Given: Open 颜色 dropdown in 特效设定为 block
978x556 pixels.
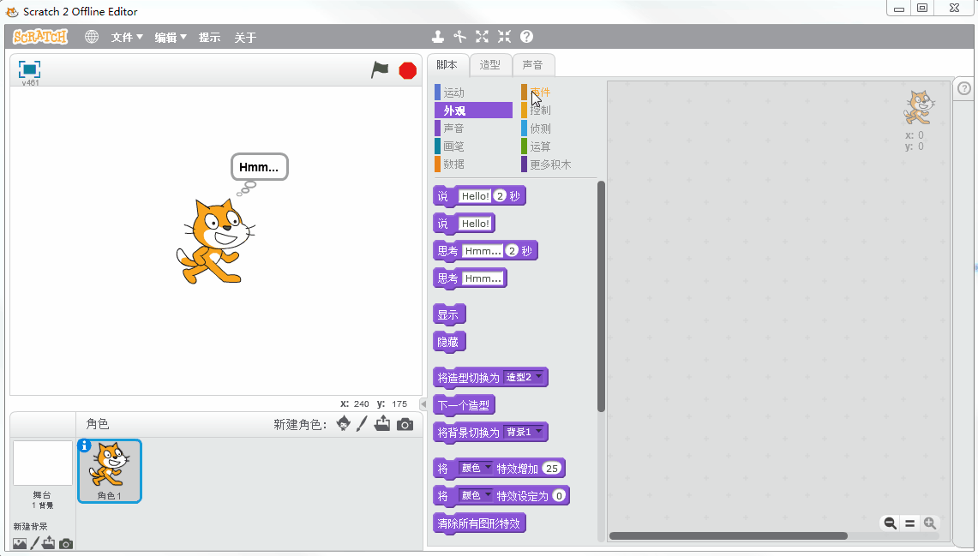Looking at the screenshot, I should (477, 495).
